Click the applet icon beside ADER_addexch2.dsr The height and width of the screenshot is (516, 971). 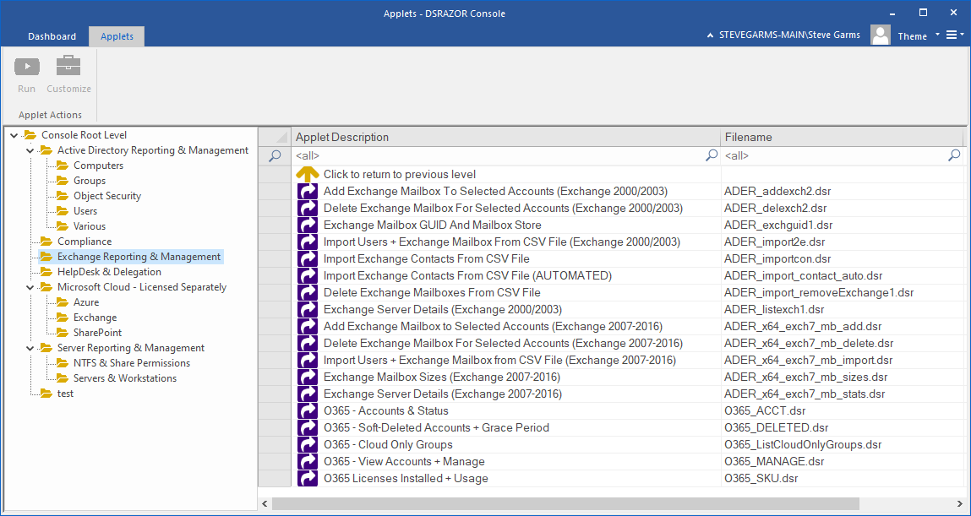(x=307, y=191)
